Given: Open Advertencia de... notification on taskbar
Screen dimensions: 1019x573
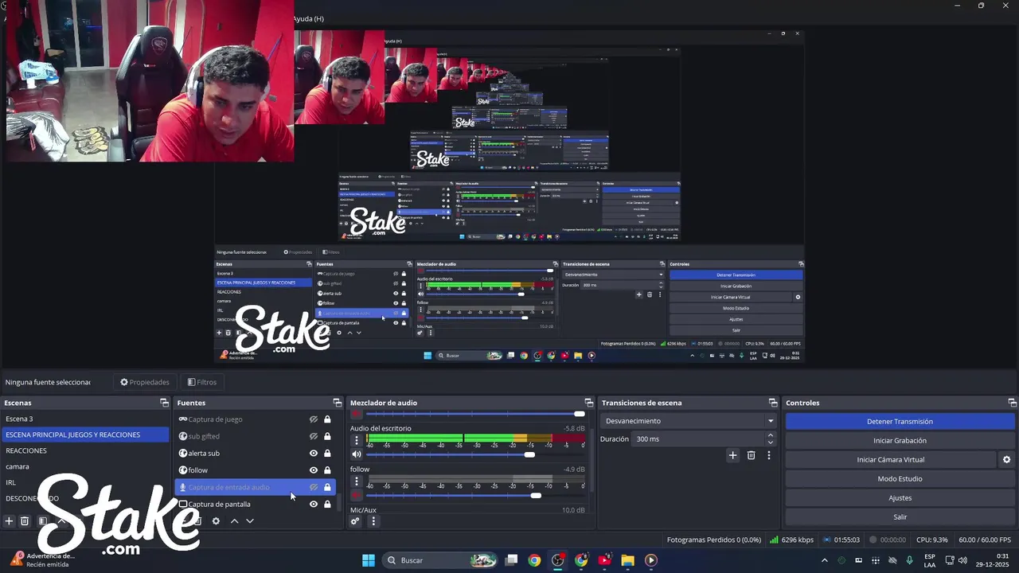Looking at the screenshot, I should pos(43,560).
